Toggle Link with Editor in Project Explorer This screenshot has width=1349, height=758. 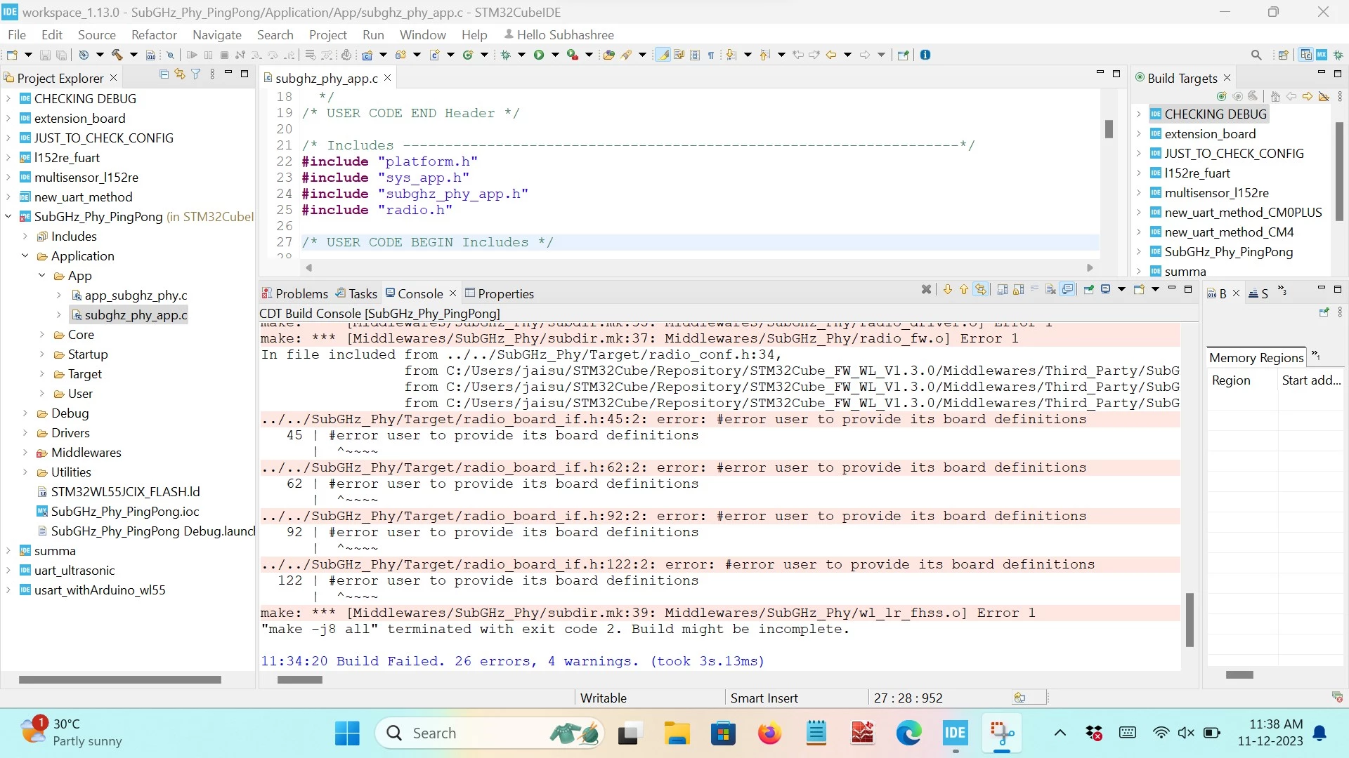tap(180, 74)
